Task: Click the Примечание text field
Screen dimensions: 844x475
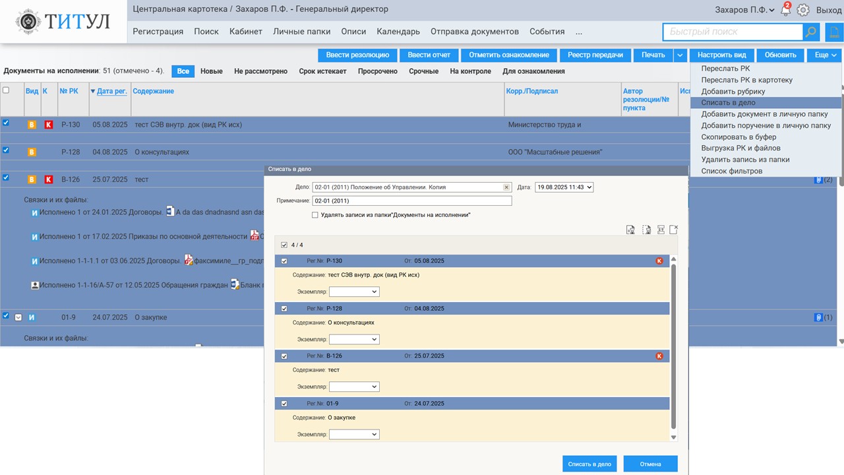Action: (x=411, y=201)
